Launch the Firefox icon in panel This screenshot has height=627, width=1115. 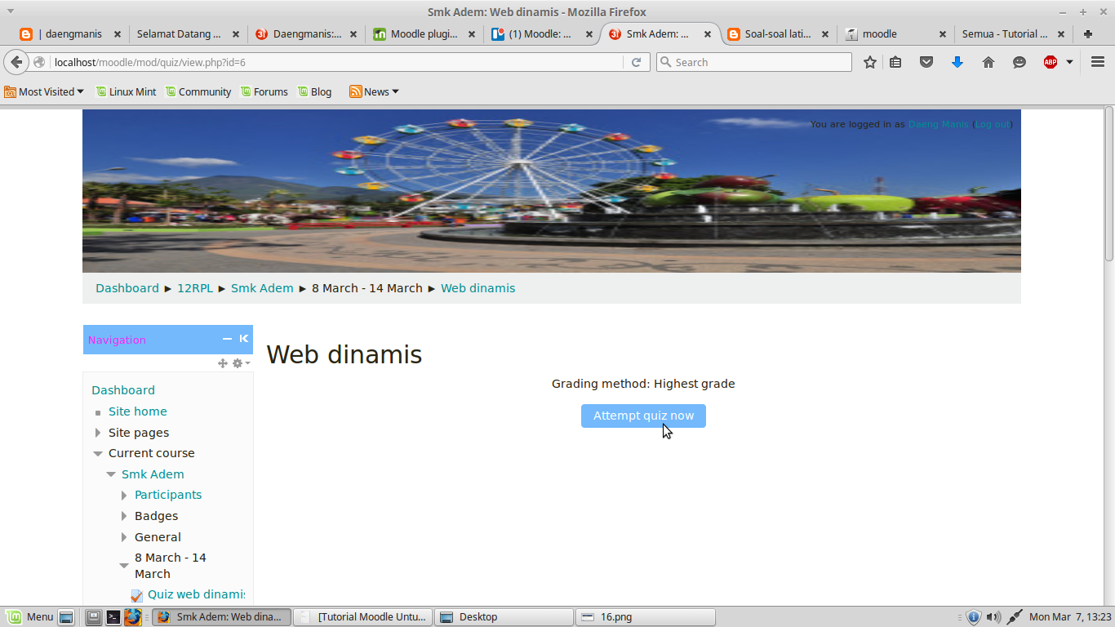133,617
